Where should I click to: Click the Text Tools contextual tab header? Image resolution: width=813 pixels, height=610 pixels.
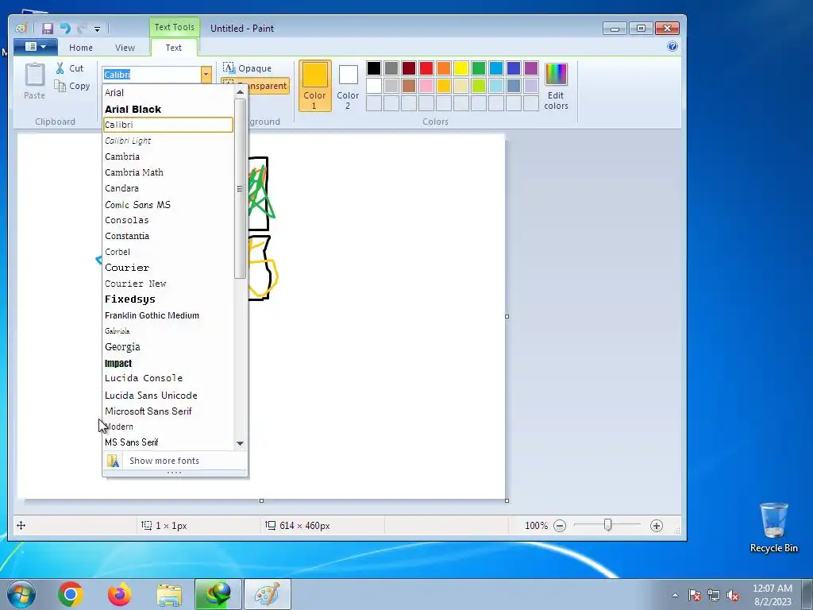coord(174,27)
